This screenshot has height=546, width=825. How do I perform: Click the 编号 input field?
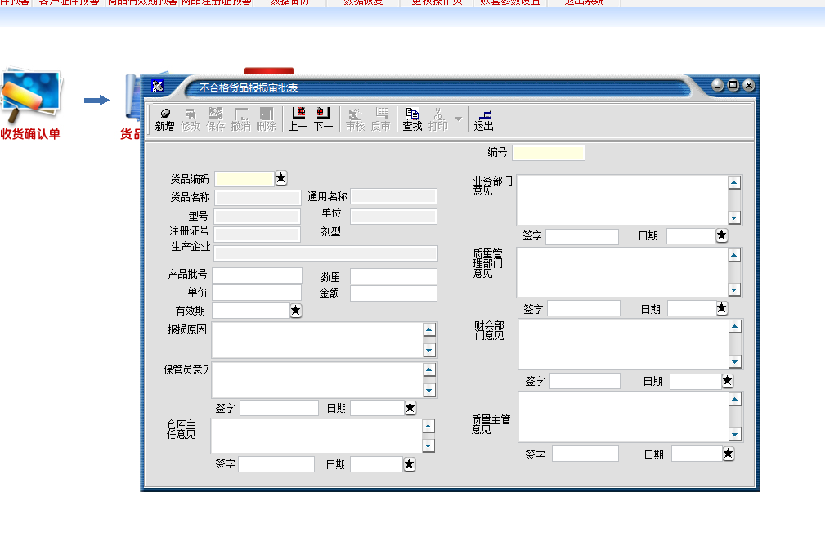pyautogui.click(x=549, y=153)
